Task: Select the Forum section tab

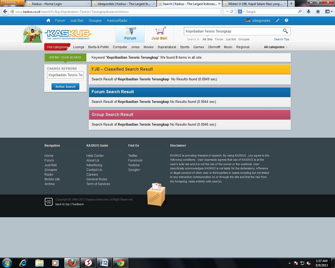Action: (x=130, y=34)
